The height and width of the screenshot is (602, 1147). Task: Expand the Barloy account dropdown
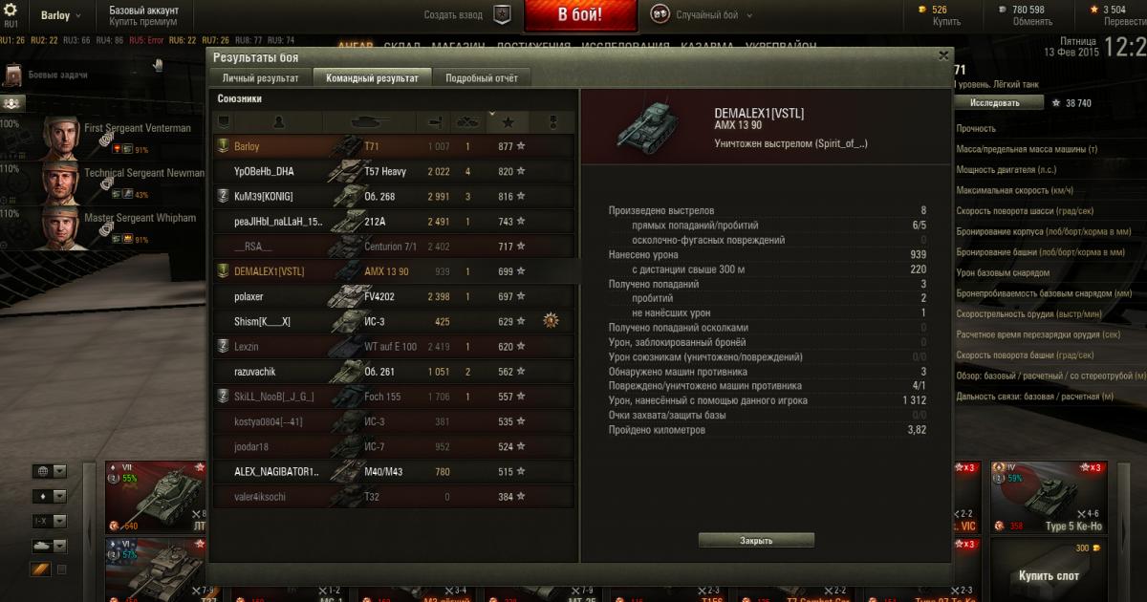60,15
